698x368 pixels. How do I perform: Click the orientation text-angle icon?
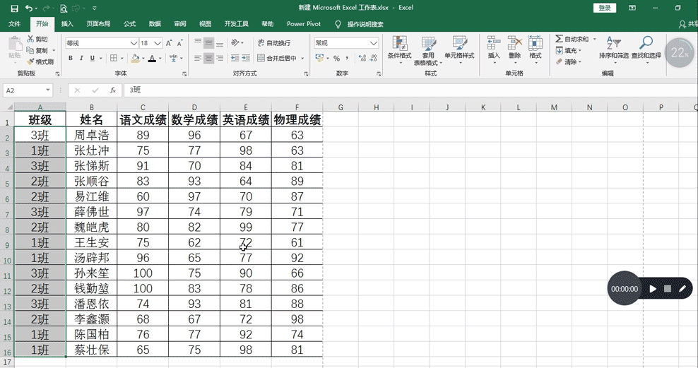235,42
